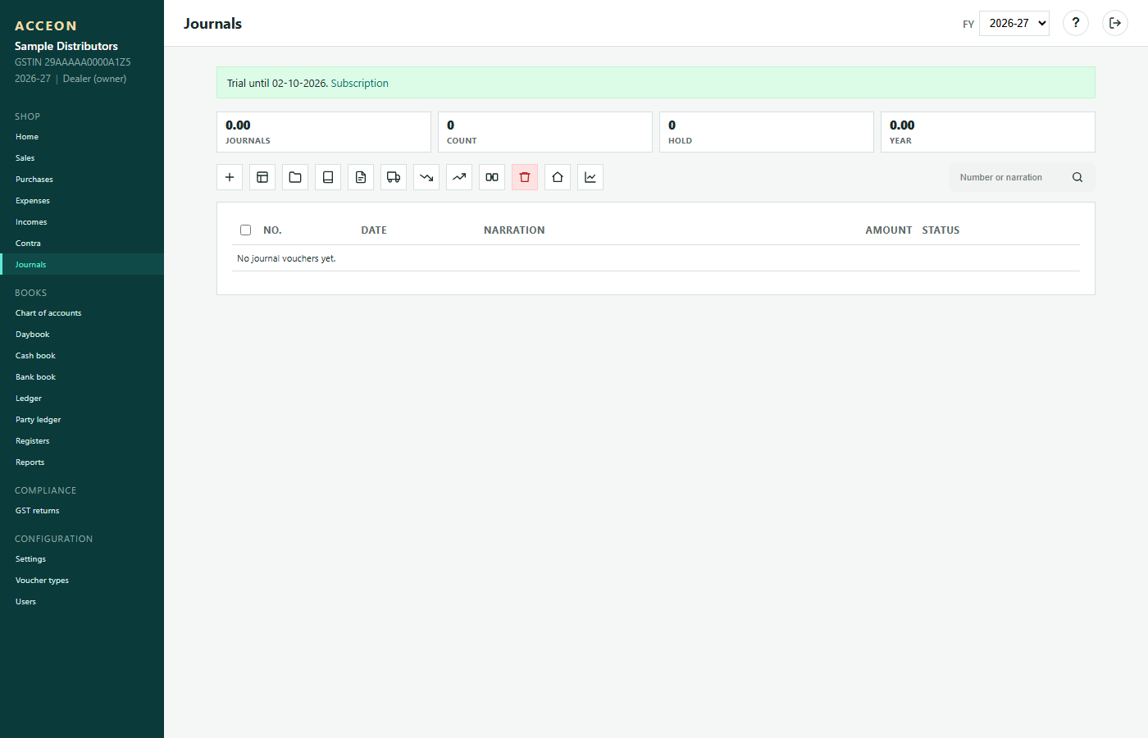
Task: Open Voucher types in the sidebar
Action: click(82, 581)
